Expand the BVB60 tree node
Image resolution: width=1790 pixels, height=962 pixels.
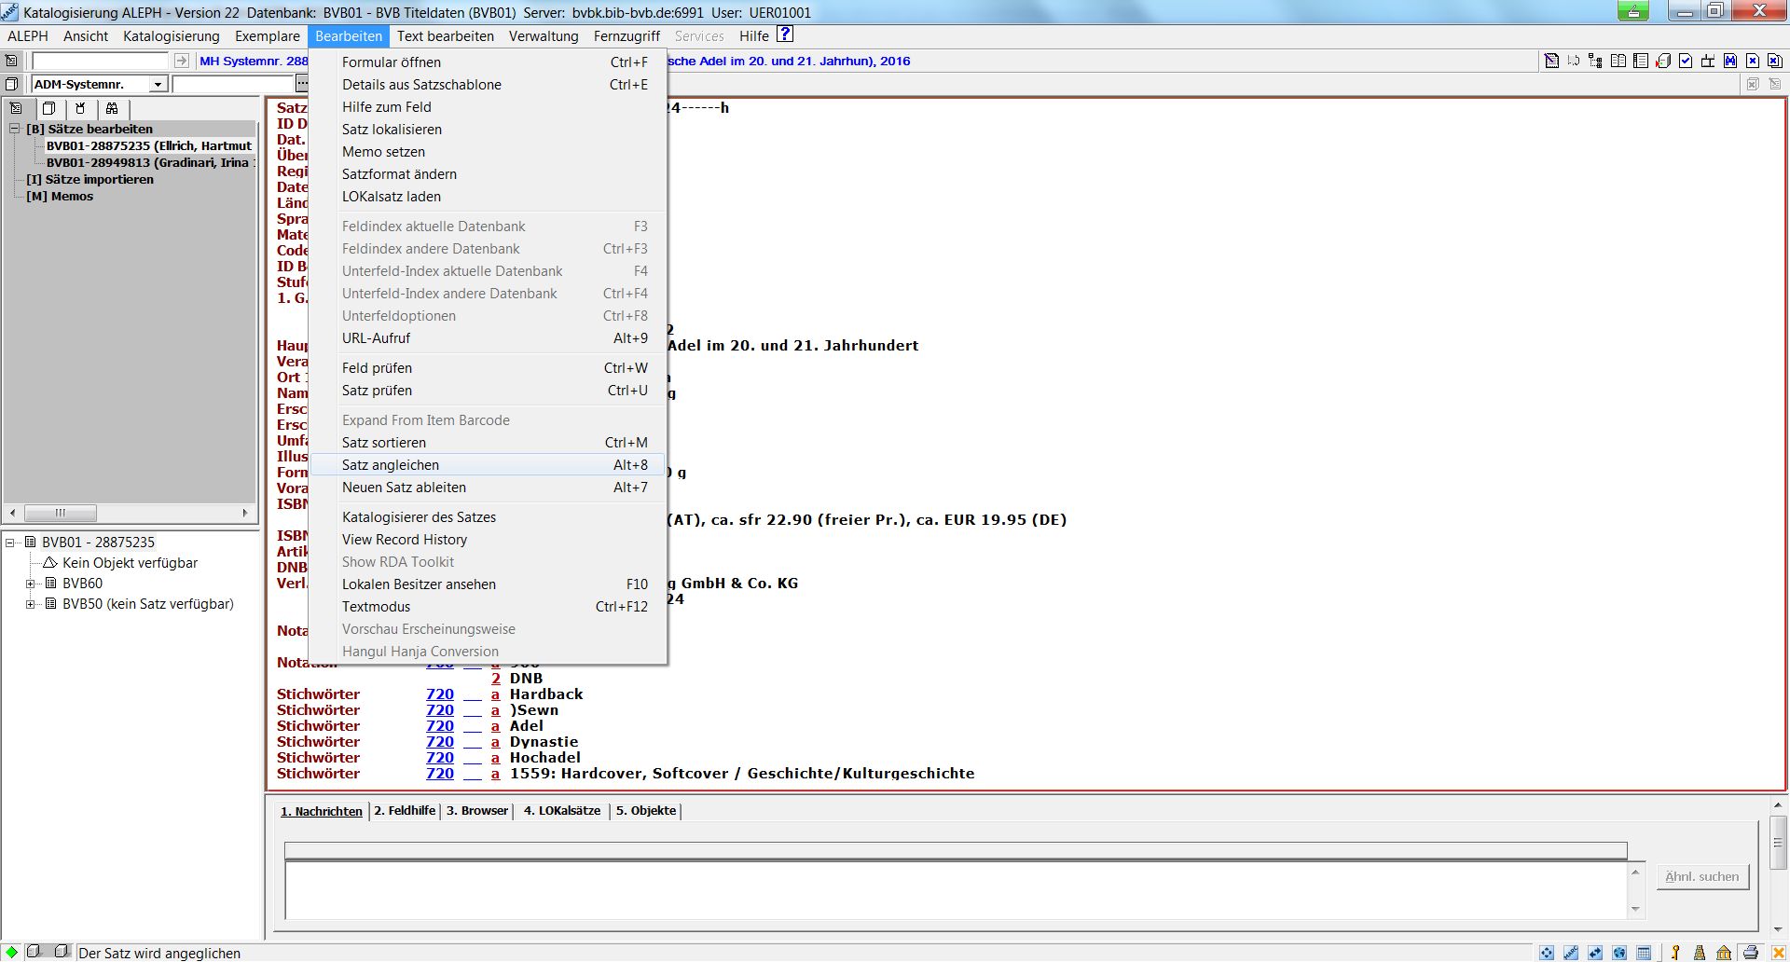[x=31, y=584]
